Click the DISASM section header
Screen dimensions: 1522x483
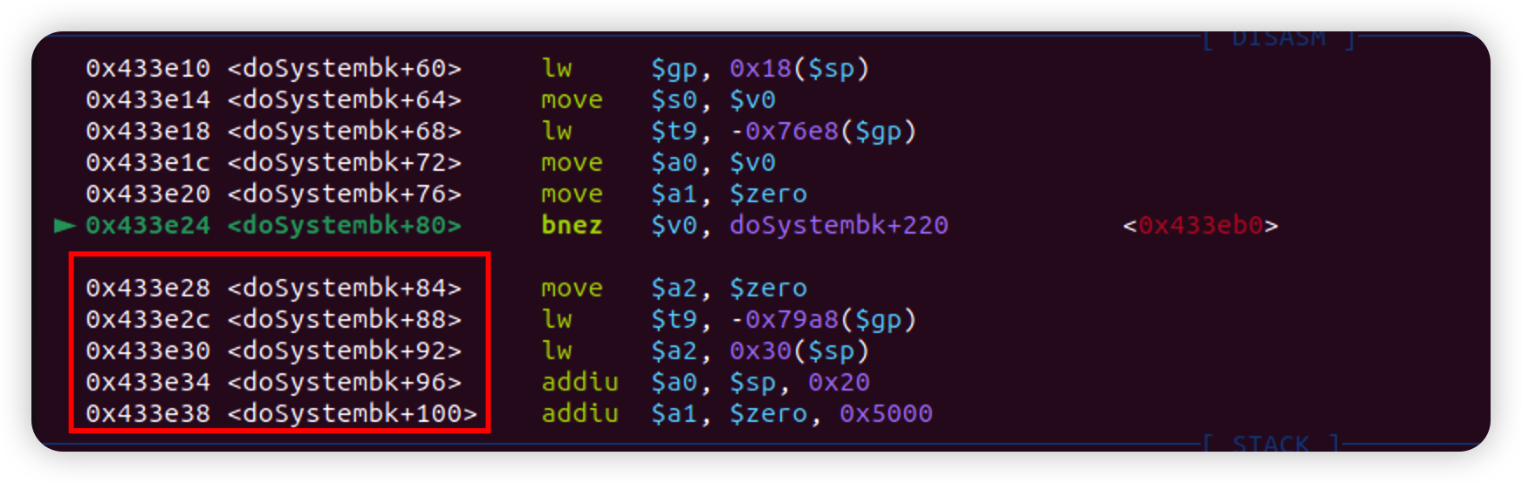tap(1279, 38)
